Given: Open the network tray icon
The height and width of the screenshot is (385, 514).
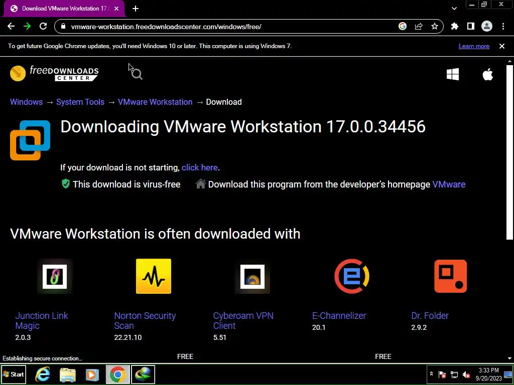Looking at the screenshot, I should pos(454,374).
